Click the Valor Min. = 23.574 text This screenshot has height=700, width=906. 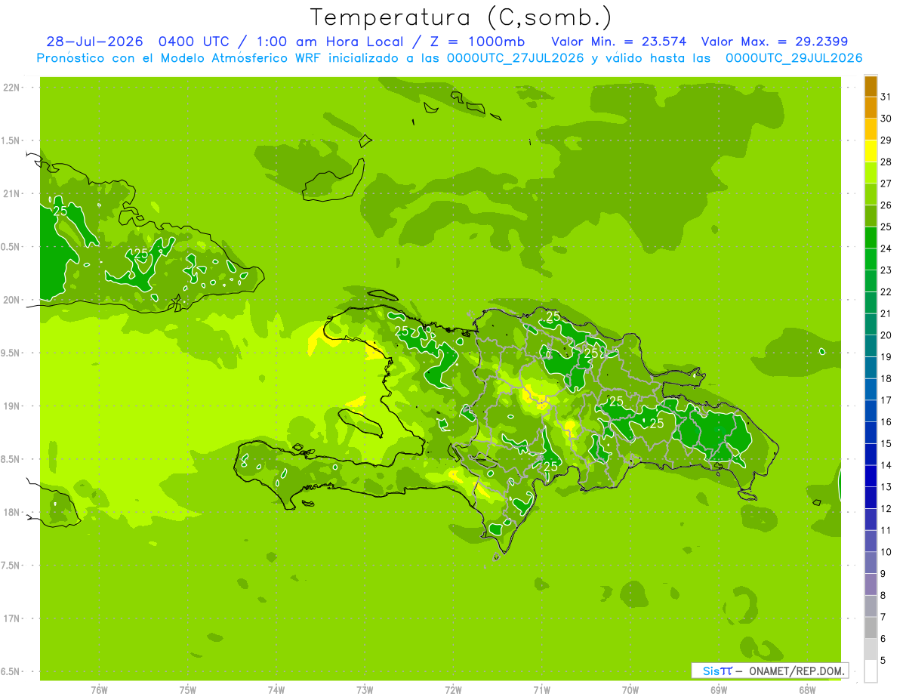pyautogui.click(x=618, y=42)
